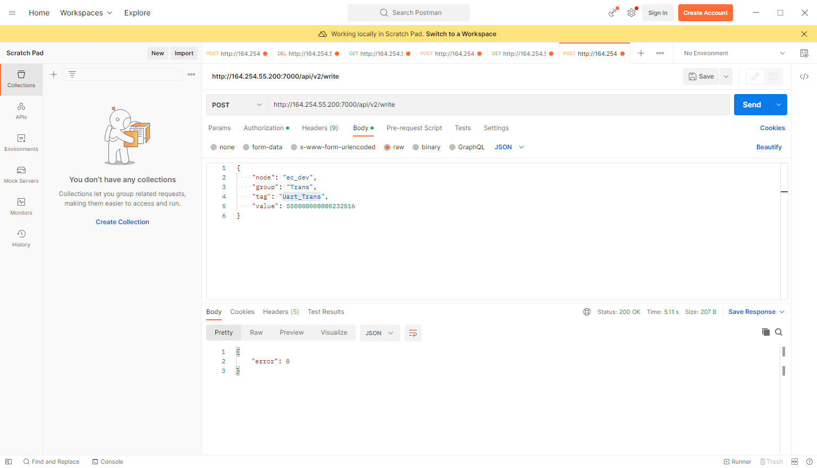Switch response view to Raw
Screen dimensions: 817x468
point(256,333)
